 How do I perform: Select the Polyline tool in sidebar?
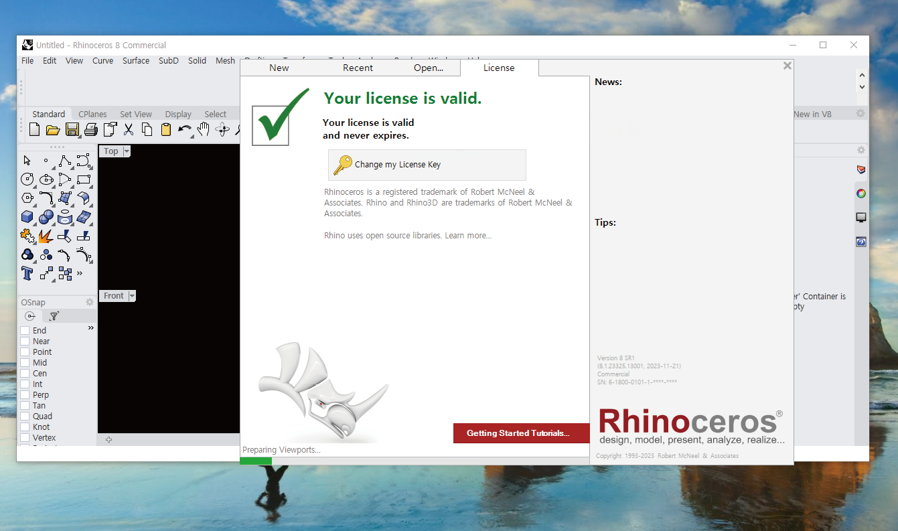[x=65, y=161]
